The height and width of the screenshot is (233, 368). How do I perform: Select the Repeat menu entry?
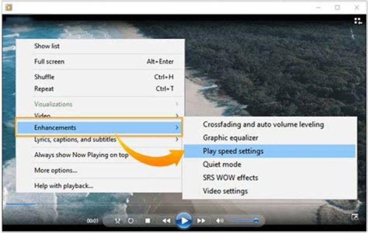tap(100, 89)
